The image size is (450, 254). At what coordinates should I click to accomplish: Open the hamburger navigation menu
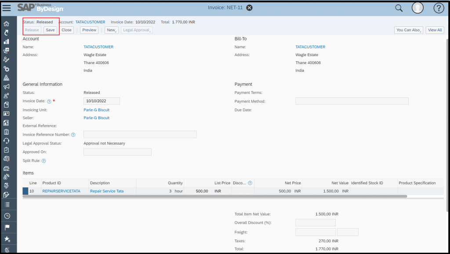pyautogui.click(x=6, y=8)
